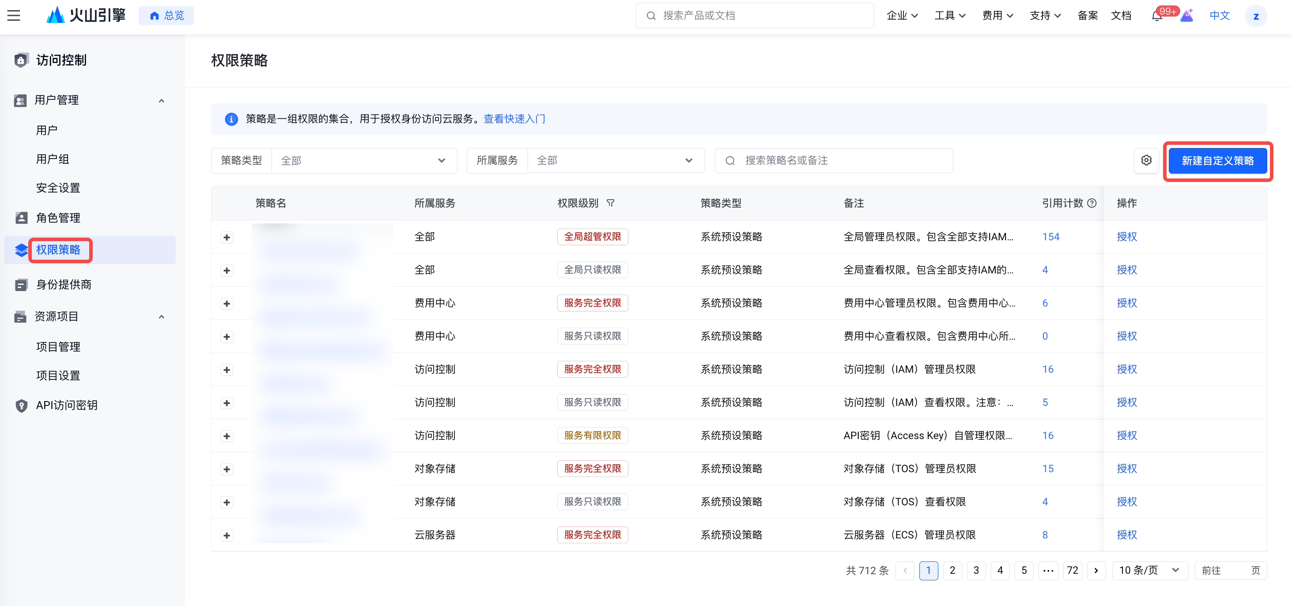
Task: Click the reference count help icon
Action: [1092, 203]
